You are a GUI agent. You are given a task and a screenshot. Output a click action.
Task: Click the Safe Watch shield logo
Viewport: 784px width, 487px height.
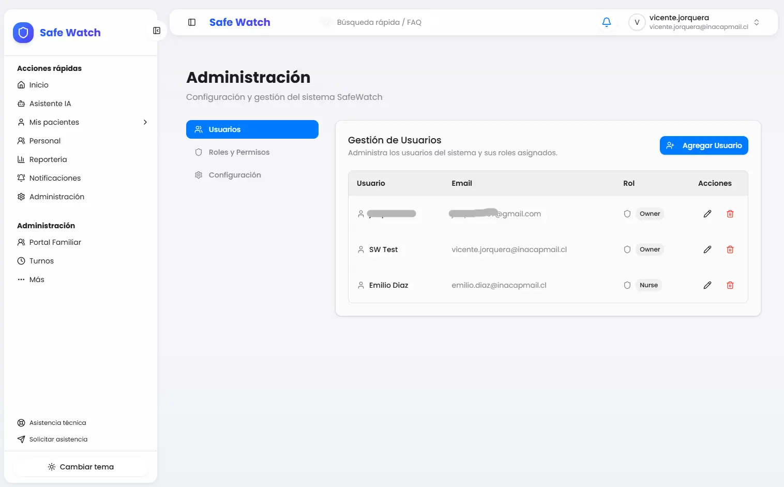(23, 32)
